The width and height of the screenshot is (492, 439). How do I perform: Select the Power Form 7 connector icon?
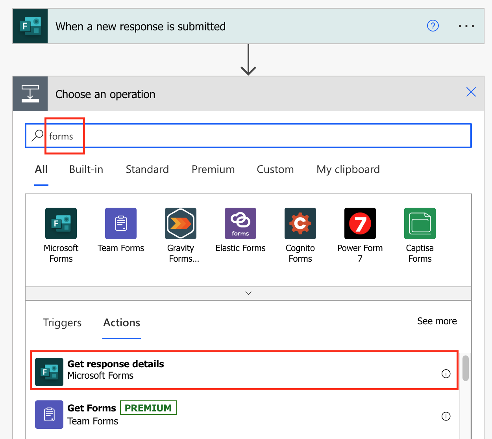(360, 223)
